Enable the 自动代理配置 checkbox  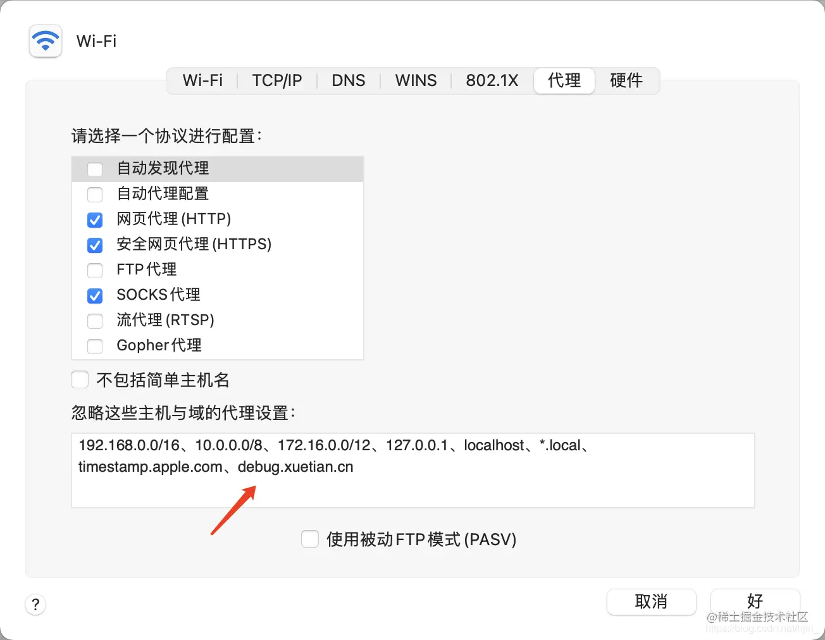[x=95, y=194]
